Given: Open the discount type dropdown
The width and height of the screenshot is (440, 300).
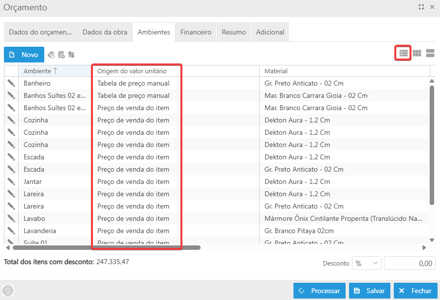Looking at the screenshot, I should [x=367, y=264].
